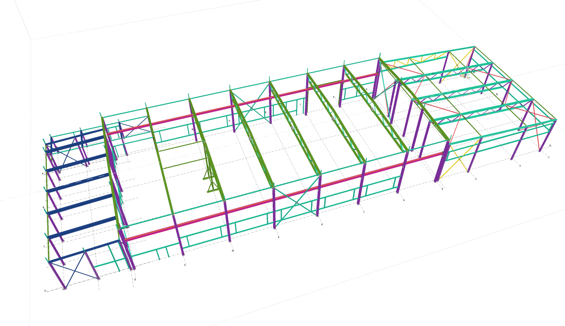Click grid label A on the left side
Viewport: 565px width, 326px height.
42,174
